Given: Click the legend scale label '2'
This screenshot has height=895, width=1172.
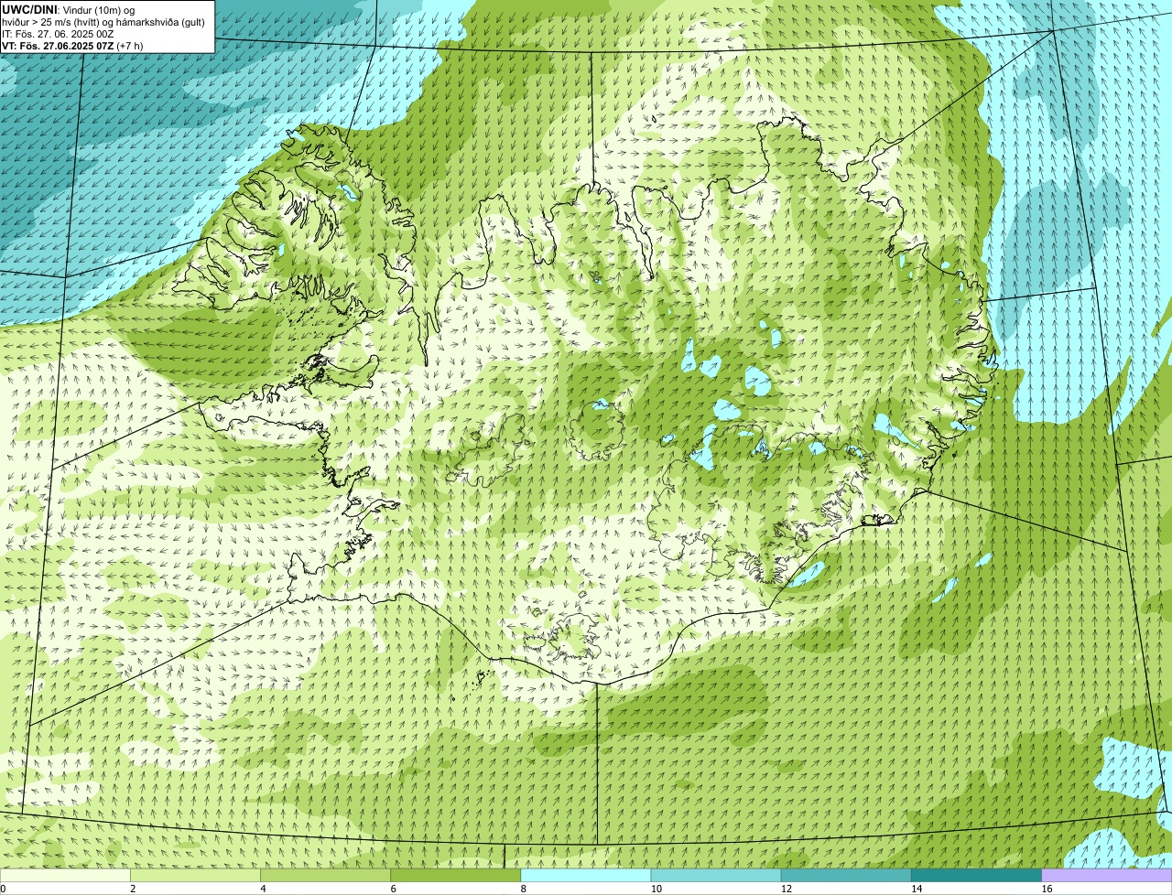Looking at the screenshot, I should pyautogui.click(x=133, y=889).
